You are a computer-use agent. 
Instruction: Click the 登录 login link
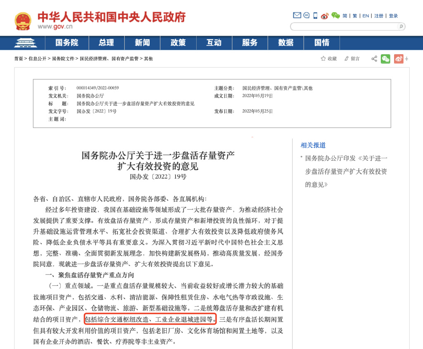[393, 16]
